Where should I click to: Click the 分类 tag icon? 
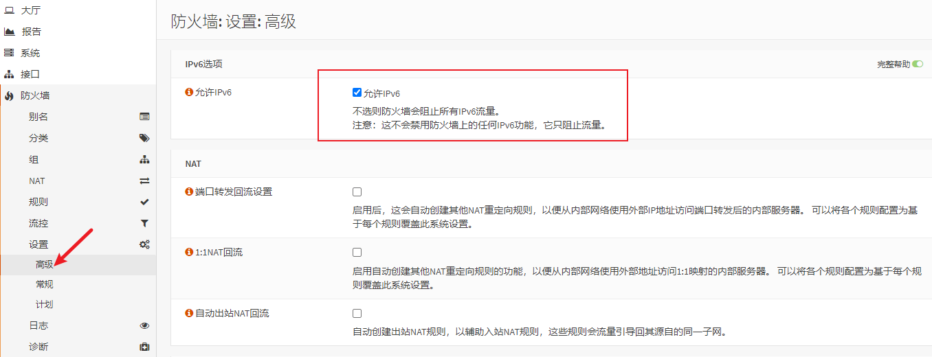tap(144, 138)
